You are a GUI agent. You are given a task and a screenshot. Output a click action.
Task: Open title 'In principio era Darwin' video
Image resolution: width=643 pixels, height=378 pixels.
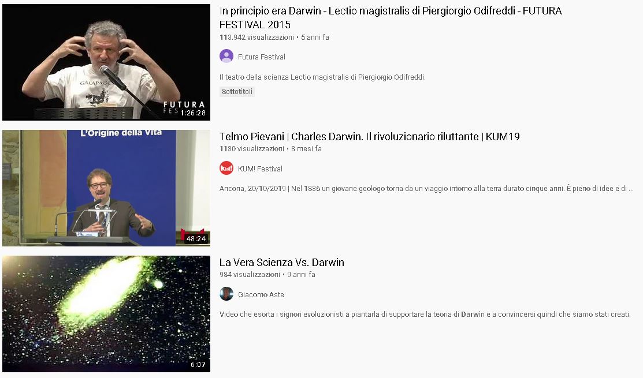(391, 18)
